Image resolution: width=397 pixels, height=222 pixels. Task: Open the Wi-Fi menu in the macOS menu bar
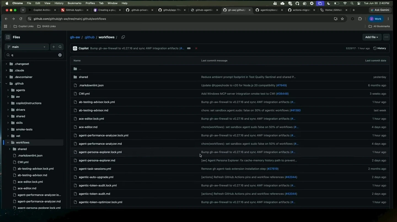[345, 3]
